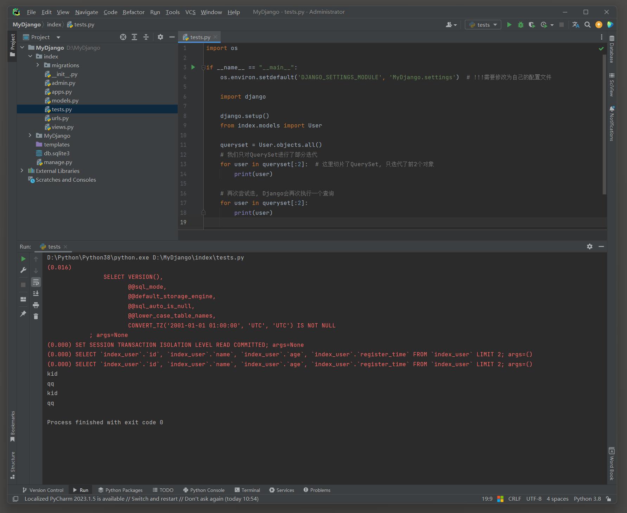The image size is (627, 513).
Task: Toggle the Project tool window stripe button
Action: pos(13,45)
